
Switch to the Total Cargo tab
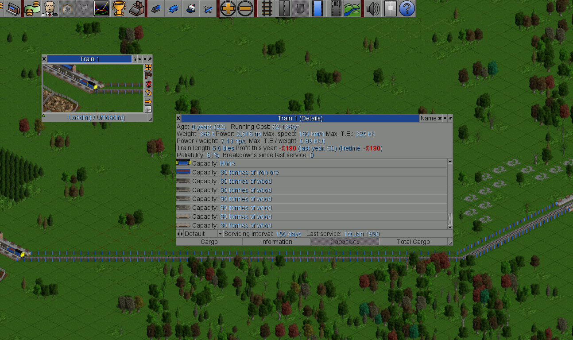414,242
